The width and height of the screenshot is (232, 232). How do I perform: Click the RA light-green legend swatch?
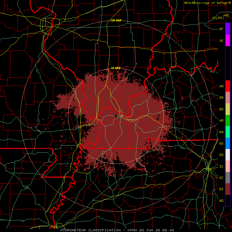tap(228, 132)
